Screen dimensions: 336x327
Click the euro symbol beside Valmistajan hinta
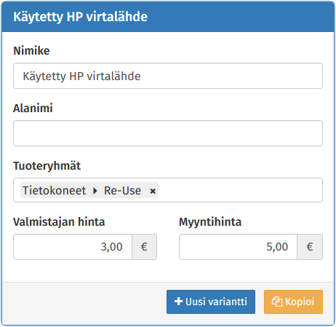pos(144,247)
